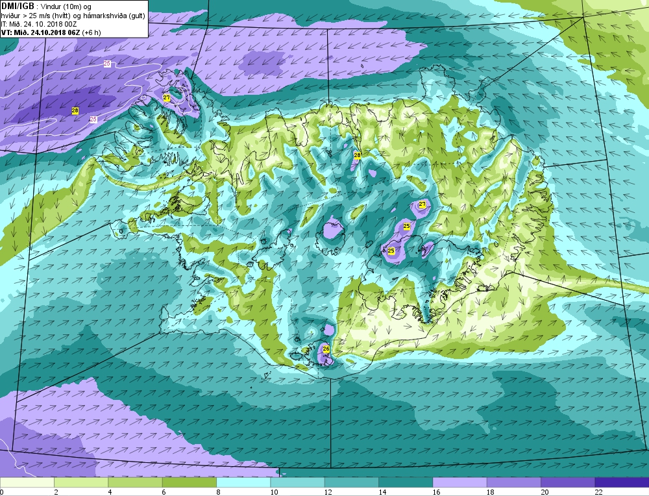Click the legend scale value 4

point(110,492)
